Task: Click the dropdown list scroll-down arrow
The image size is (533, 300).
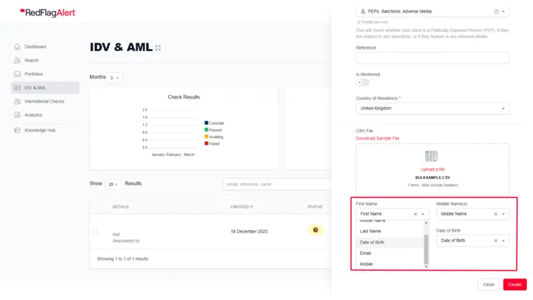Action: click(x=426, y=267)
